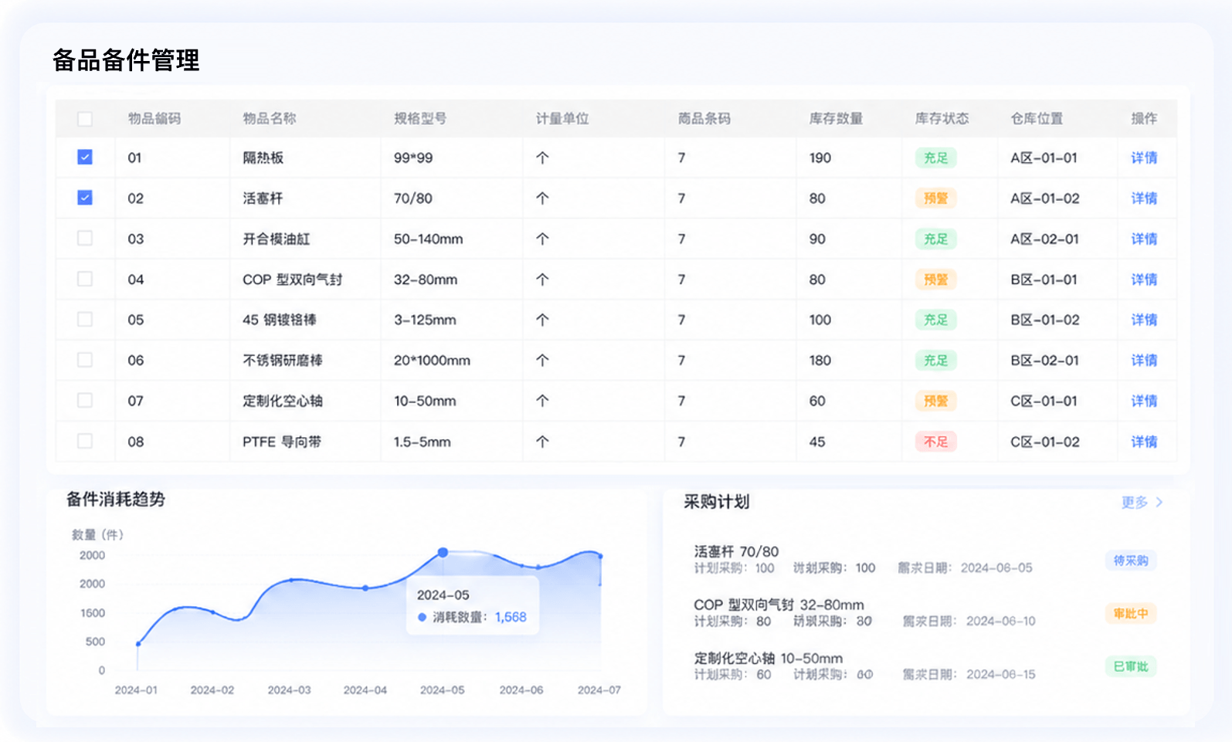
Task: Uncheck the checkbox for item 02 活塞杆
Action: tap(85, 198)
